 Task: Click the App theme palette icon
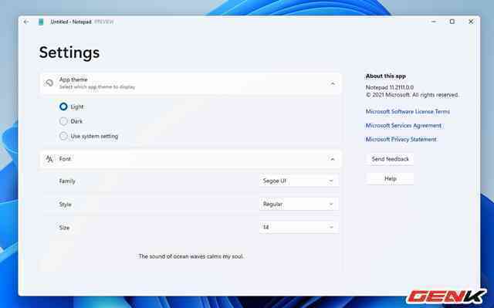(x=49, y=83)
